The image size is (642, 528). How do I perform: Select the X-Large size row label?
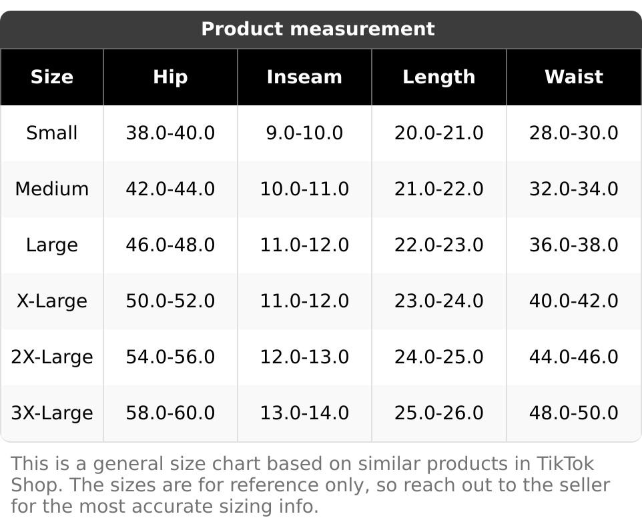(x=52, y=301)
